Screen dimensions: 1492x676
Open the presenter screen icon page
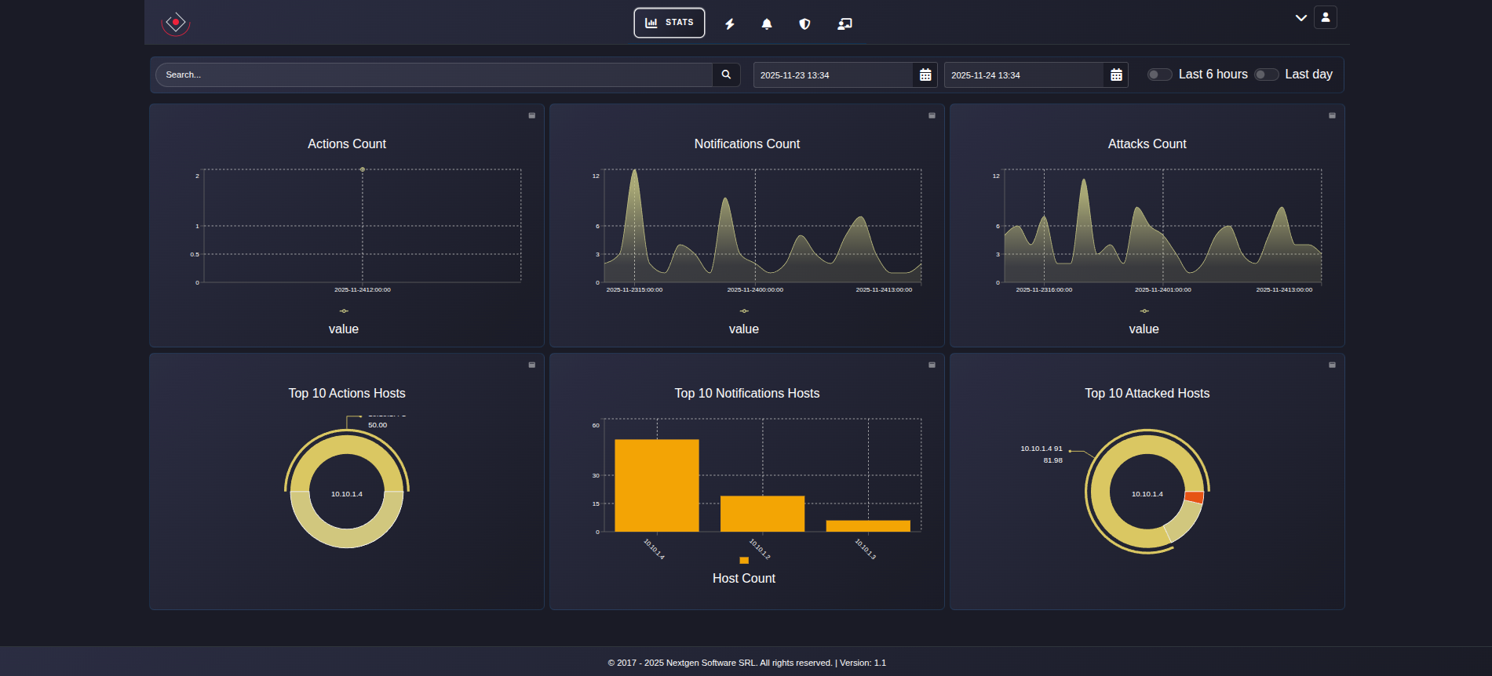[x=844, y=24]
